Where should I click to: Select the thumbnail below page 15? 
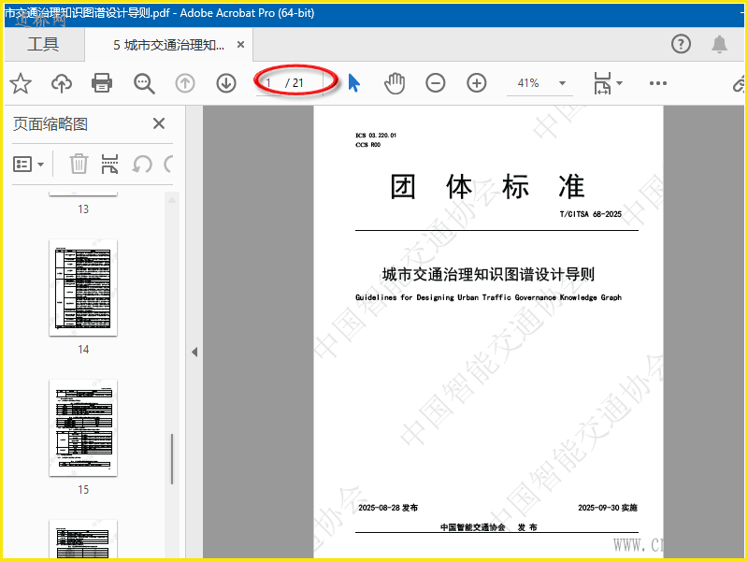[x=83, y=539]
